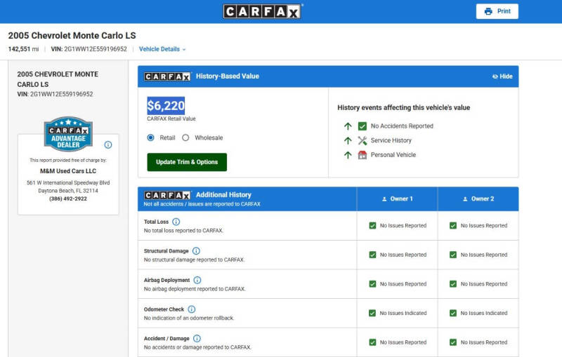Click up arrow beside Service History
This screenshot has height=357, width=562.
point(348,140)
